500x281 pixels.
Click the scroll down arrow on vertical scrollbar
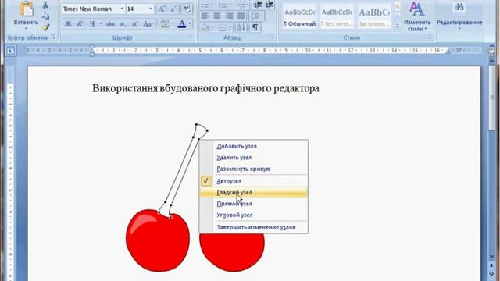pos(491,257)
